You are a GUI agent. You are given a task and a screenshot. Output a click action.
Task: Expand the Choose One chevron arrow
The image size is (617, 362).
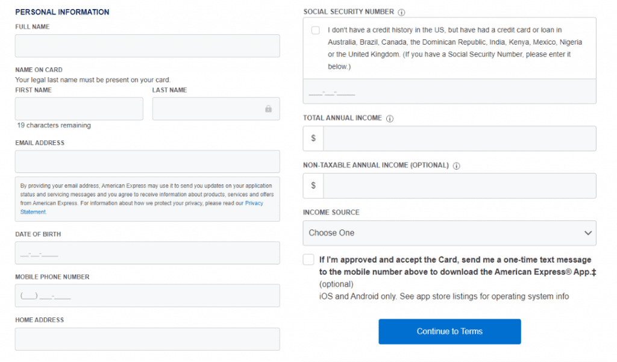click(589, 233)
